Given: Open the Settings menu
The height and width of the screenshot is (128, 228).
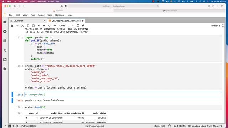Looking at the screenshot, I should coord(59,15).
